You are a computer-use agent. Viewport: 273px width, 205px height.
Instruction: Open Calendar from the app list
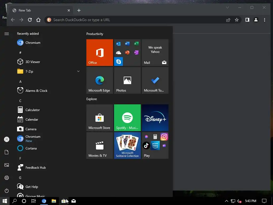pyautogui.click(x=49, y=119)
